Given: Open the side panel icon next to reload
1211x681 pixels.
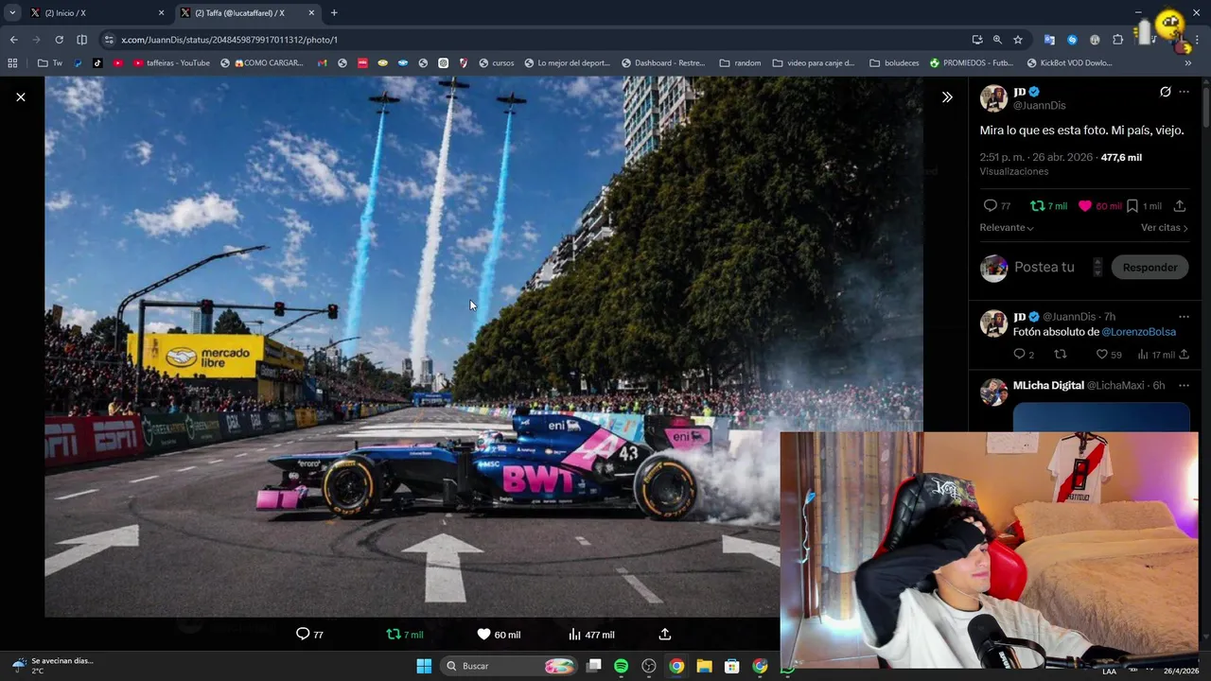Looking at the screenshot, I should pyautogui.click(x=81, y=40).
